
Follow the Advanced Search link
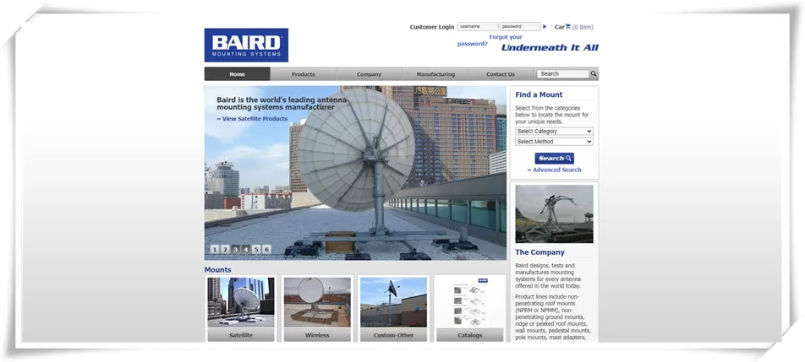pyautogui.click(x=555, y=170)
